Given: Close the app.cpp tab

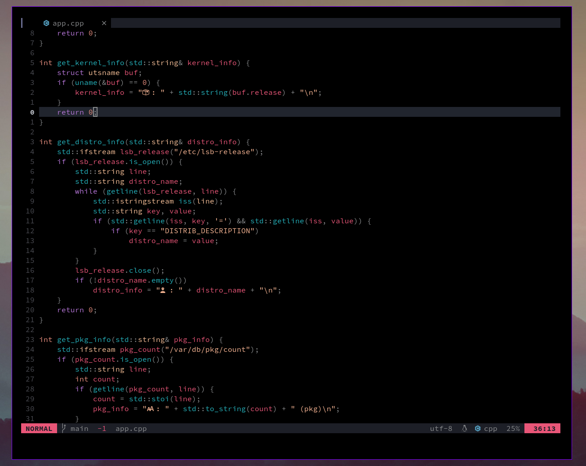Looking at the screenshot, I should point(104,23).
